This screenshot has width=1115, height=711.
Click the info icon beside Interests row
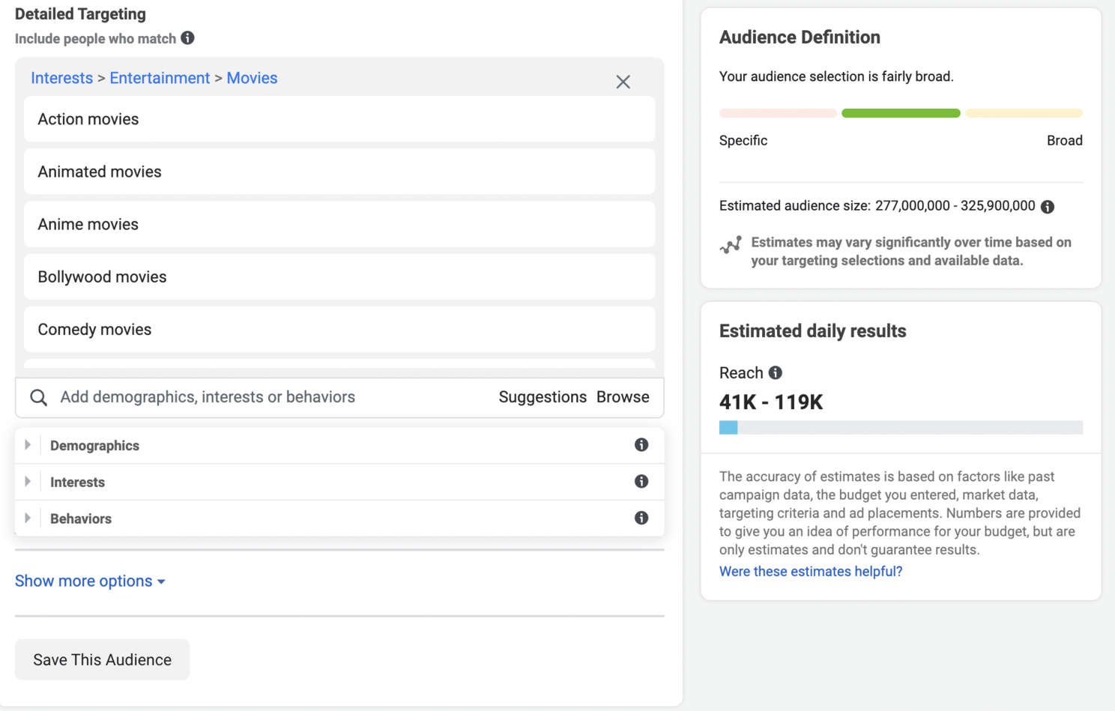click(641, 481)
